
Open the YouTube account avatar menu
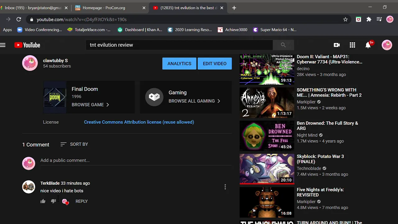coord(387,45)
